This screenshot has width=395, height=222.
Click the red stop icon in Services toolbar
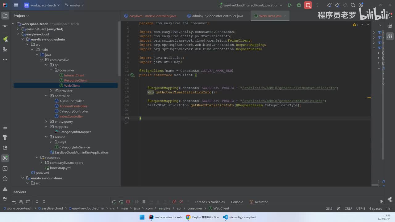pyautogui.click(x=128, y=202)
